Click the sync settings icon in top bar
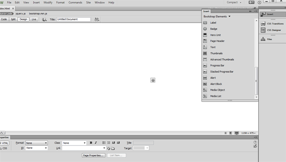The height and width of the screenshot is (162, 286). (251, 2)
